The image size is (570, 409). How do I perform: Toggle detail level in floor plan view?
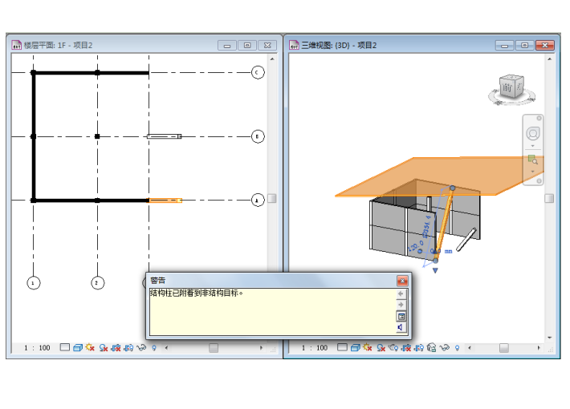click(64, 348)
